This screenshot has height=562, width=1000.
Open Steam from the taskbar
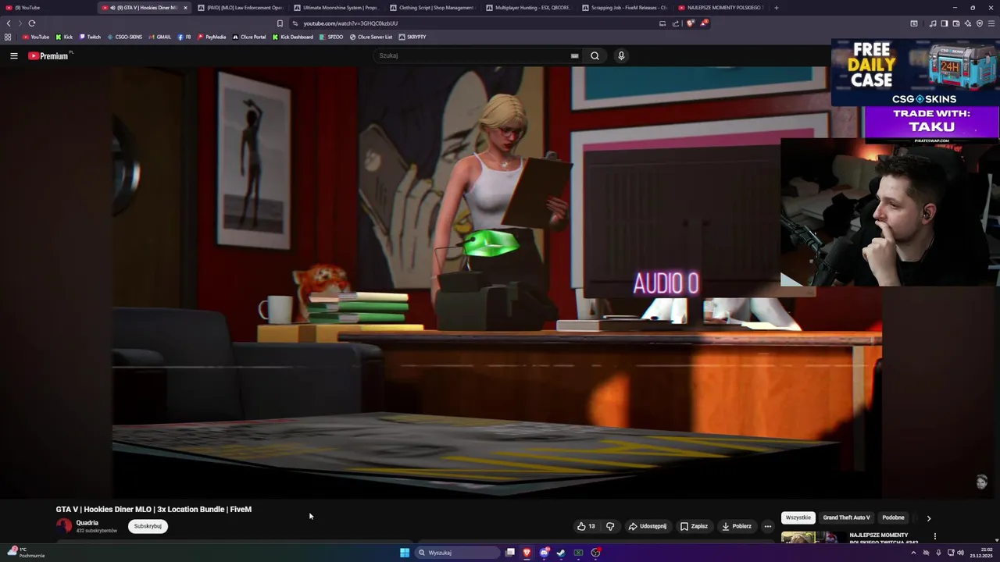[561, 553]
